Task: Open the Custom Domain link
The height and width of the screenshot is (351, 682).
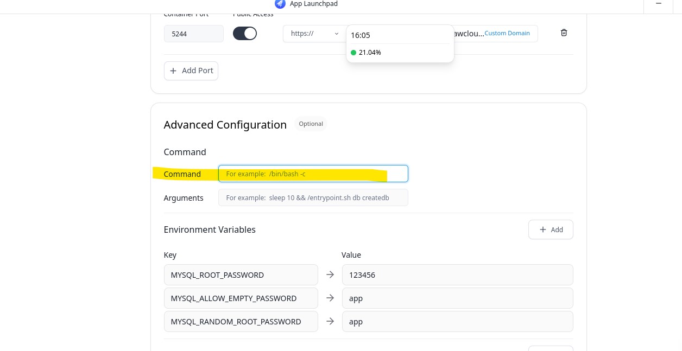Action: click(x=507, y=33)
